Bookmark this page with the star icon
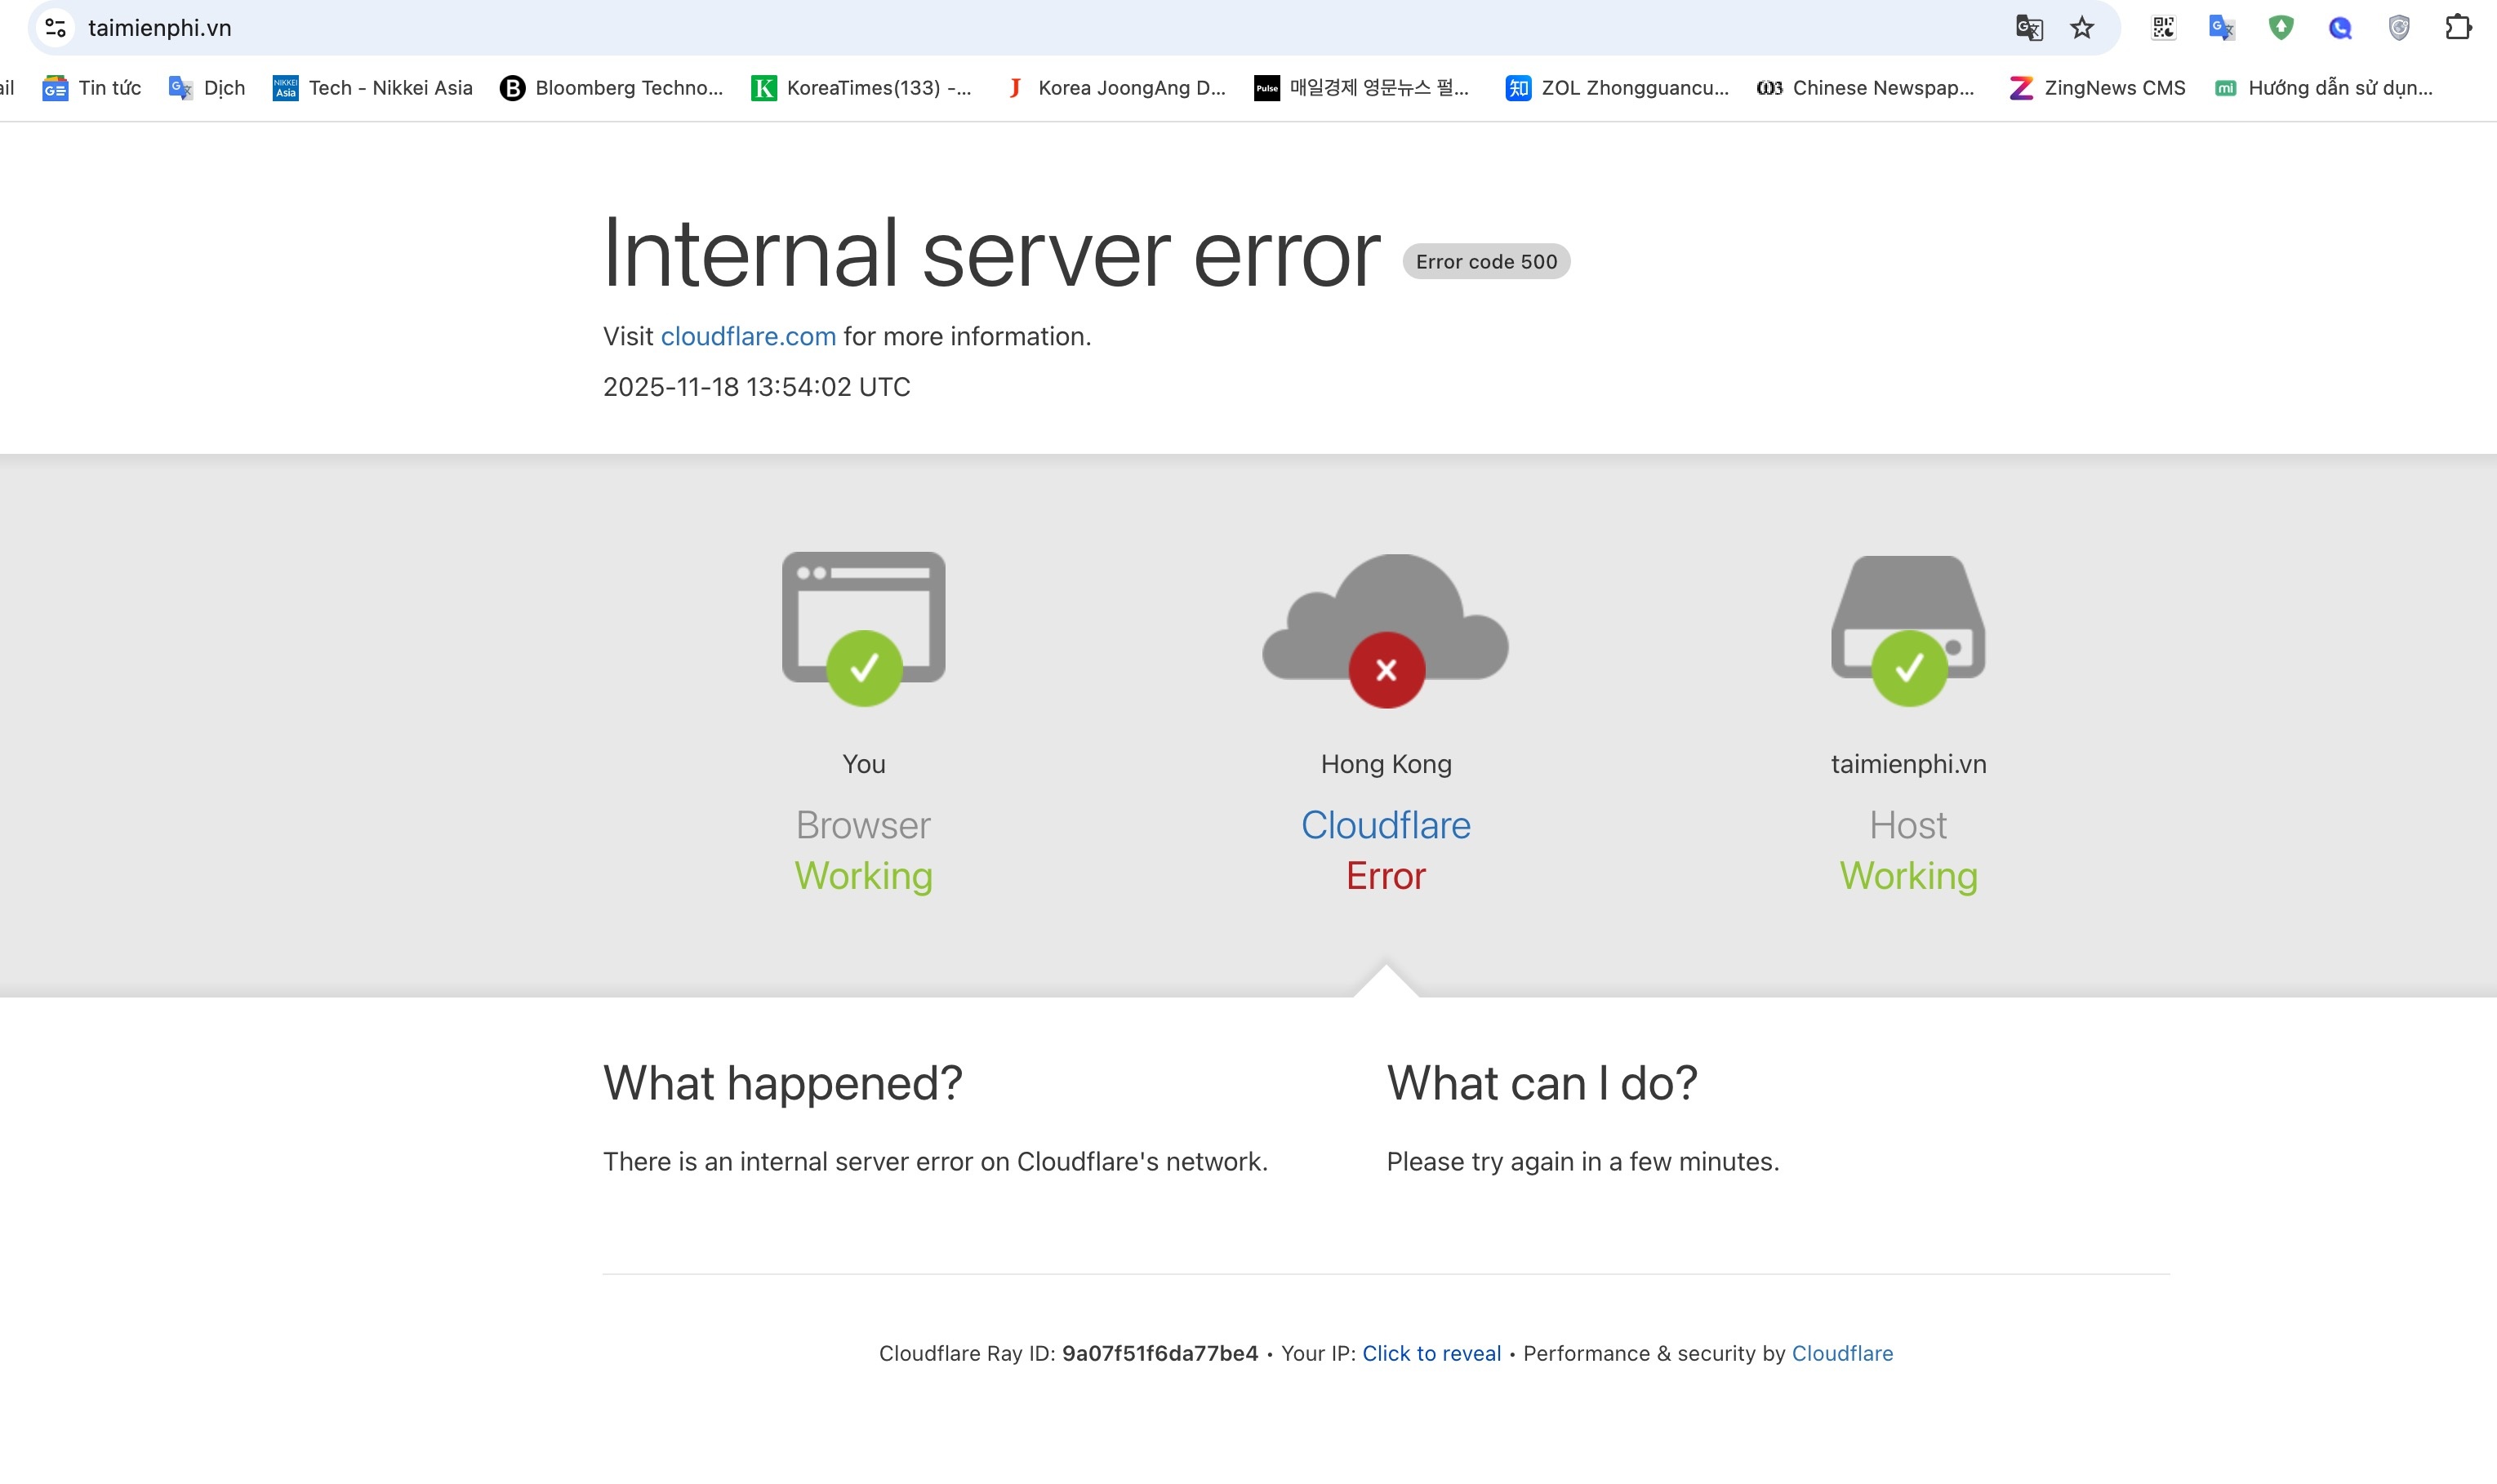The image size is (2497, 1484). (2082, 28)
